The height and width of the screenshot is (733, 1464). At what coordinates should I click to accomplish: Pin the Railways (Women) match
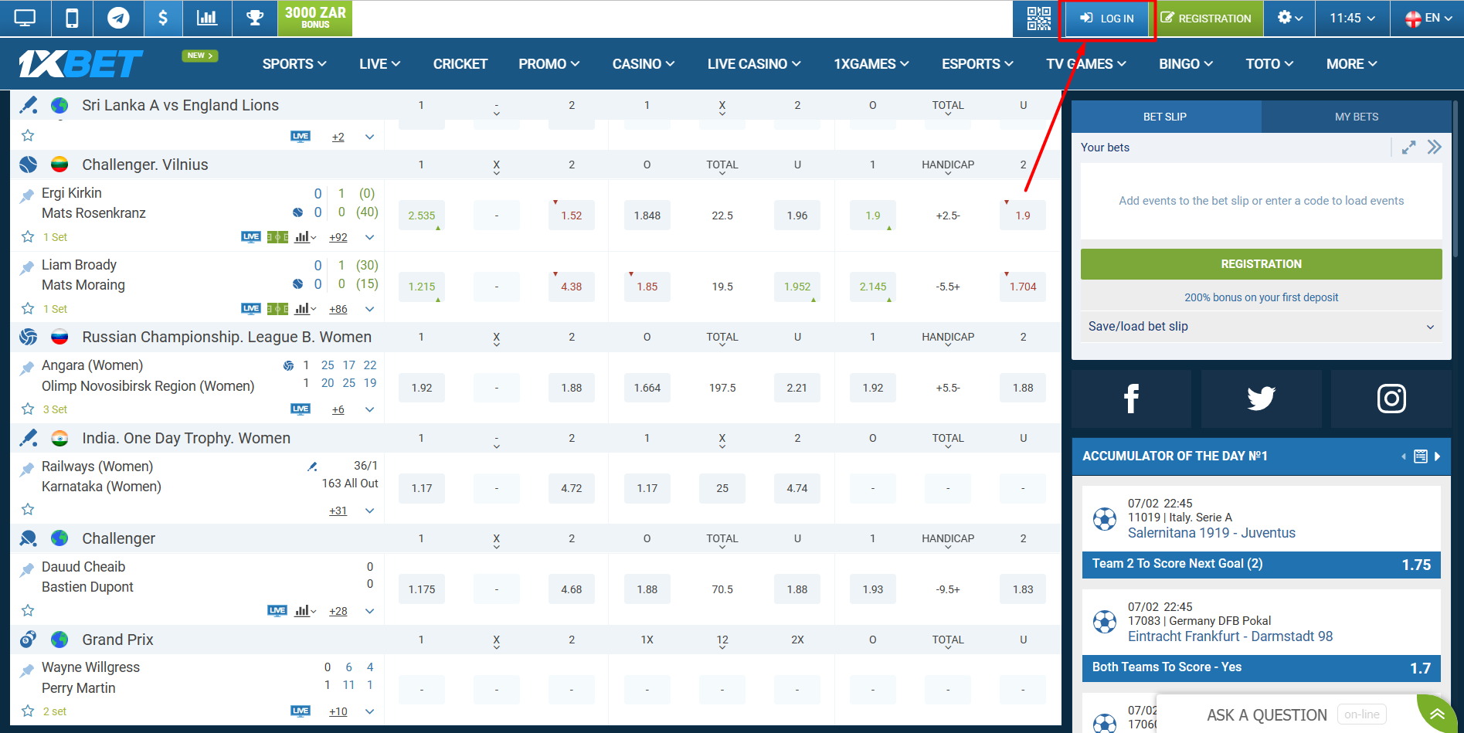coord(27,469)
